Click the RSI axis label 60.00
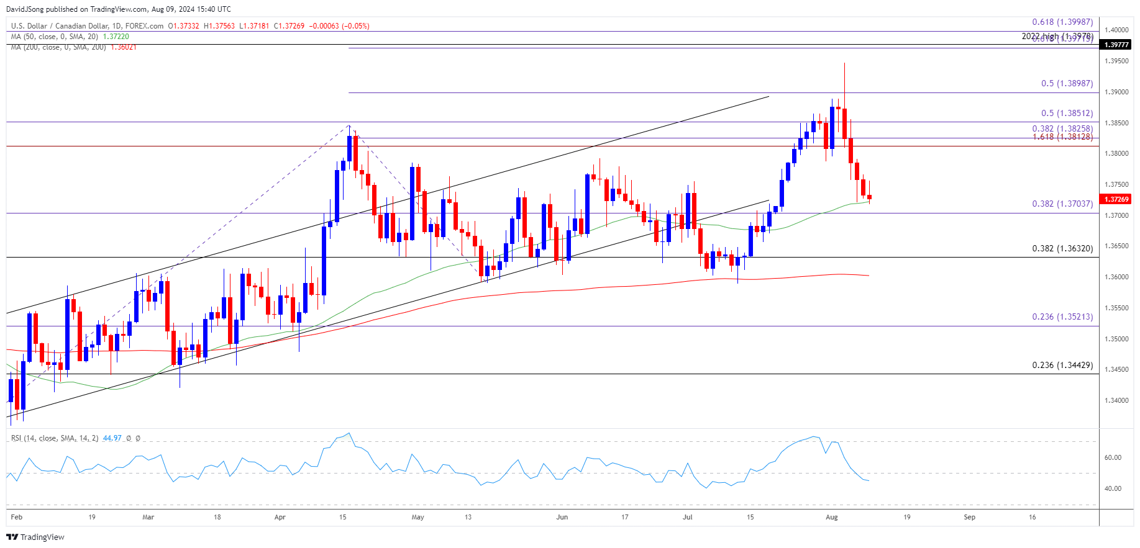Screen dimensions: 1140x548 click(1113, 457)
